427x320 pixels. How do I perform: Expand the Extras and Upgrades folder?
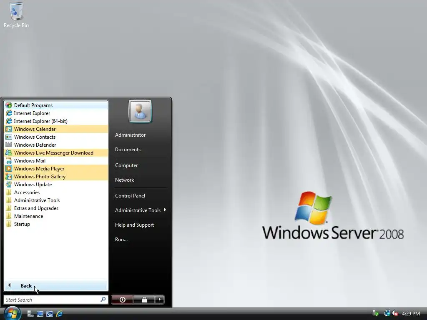(x=56, y=208)
